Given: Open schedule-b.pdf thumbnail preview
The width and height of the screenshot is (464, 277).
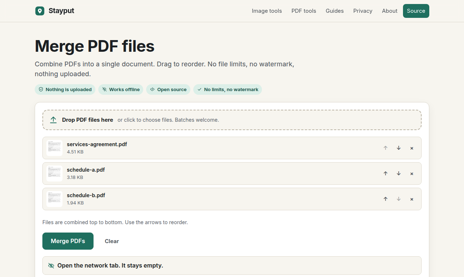Looking at the screenshot, I should click(54, 199).
